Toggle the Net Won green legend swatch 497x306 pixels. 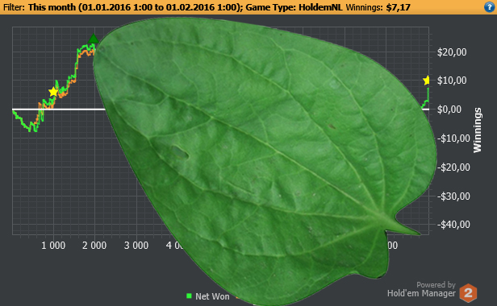[x=190, y=296]
